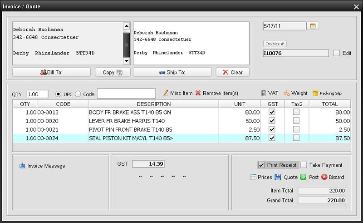Click the bill-to scrollbar down arrow

127,61
